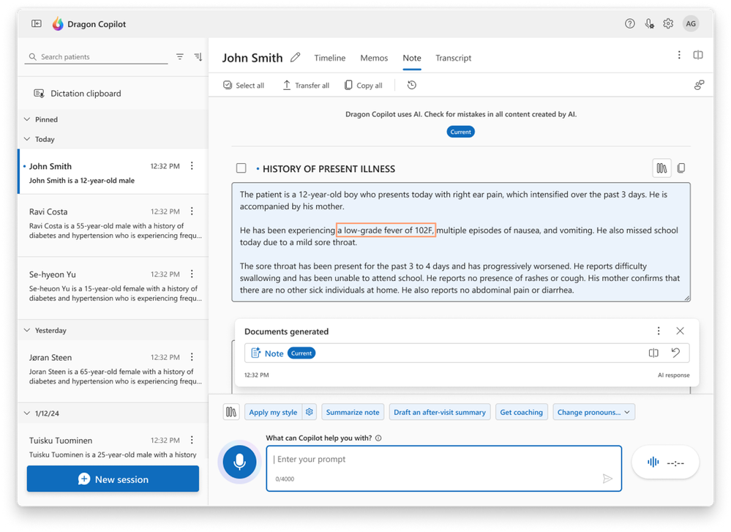Check the History of Present Illness checkbox
Viewport: 731px width, 532px height.
(241, 168)
